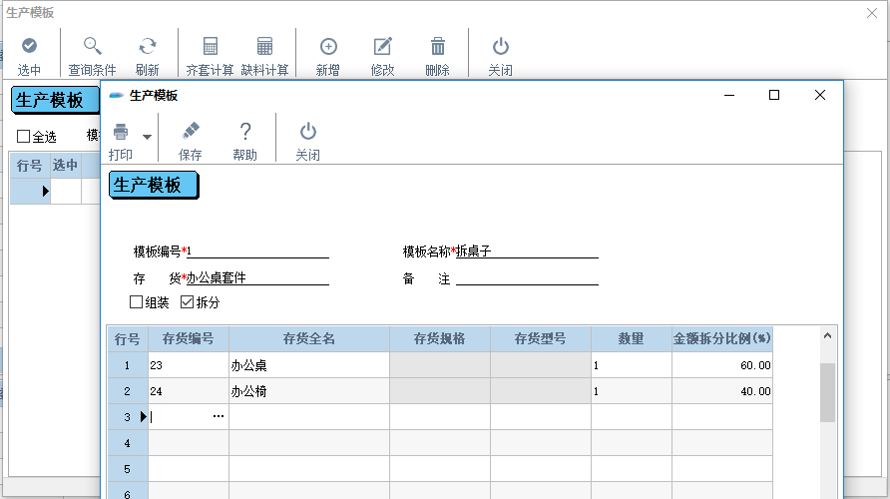Click the 存货 field showing 办公桌套件
Viewport: 890px width, 499px height.
point(257,277)
